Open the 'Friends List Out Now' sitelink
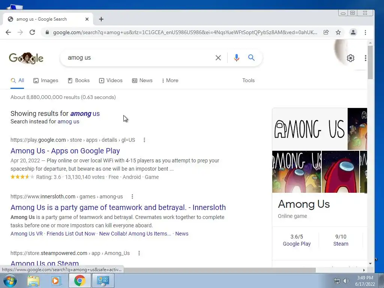 coord(71,234)
